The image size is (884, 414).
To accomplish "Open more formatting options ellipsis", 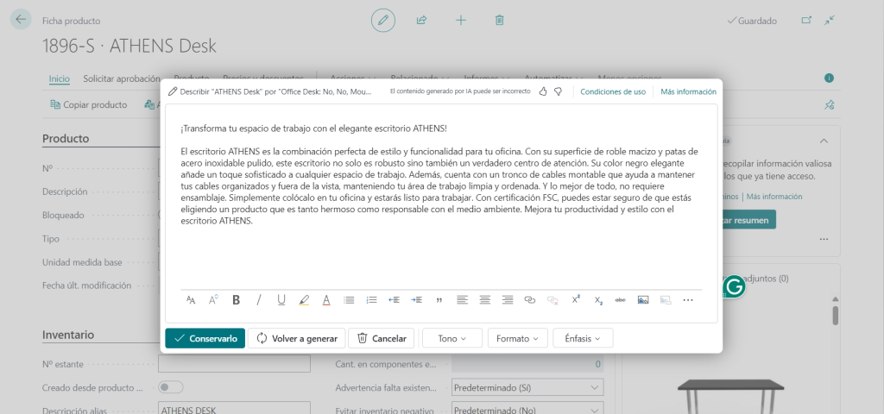I will (688, 300).
